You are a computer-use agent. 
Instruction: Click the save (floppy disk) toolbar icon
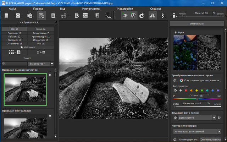click(53, 16)
